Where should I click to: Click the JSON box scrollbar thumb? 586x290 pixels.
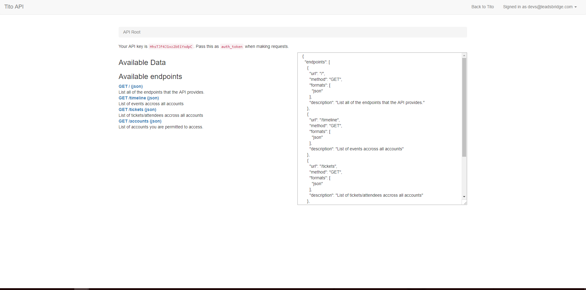click(x=464, y=107)
